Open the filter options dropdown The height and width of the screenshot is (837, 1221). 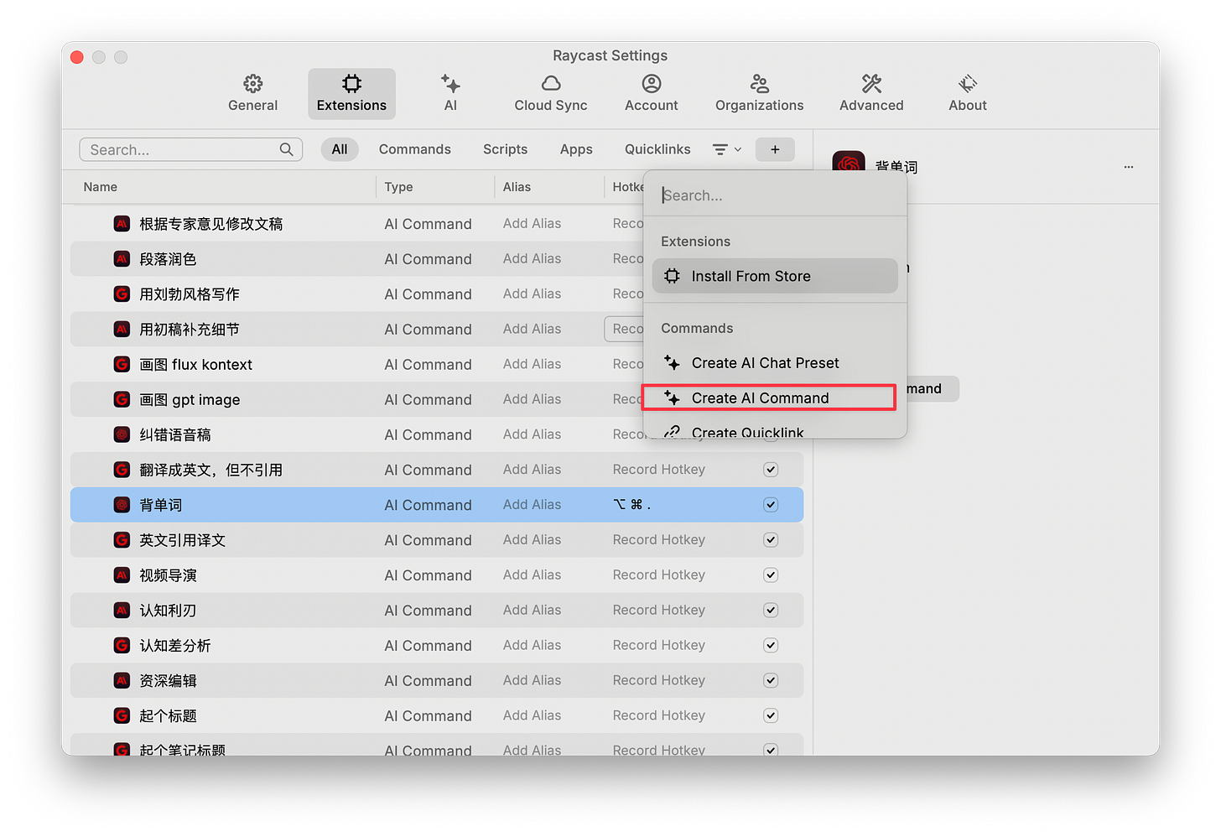[726, 149]
